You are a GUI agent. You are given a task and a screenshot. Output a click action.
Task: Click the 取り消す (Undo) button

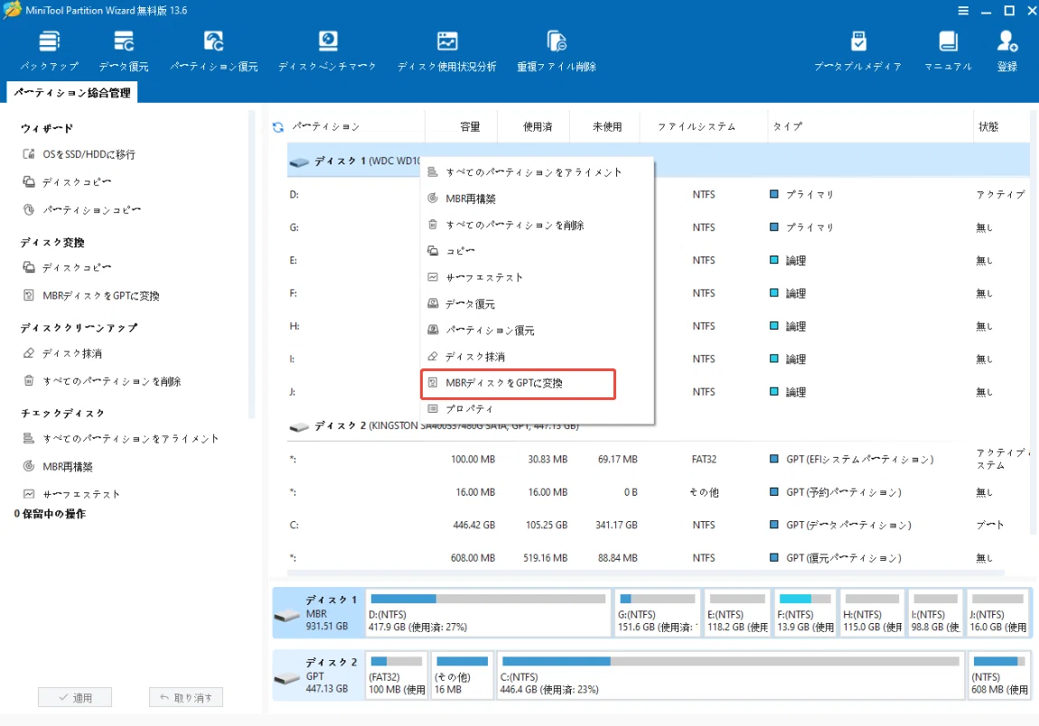[186, 697]
